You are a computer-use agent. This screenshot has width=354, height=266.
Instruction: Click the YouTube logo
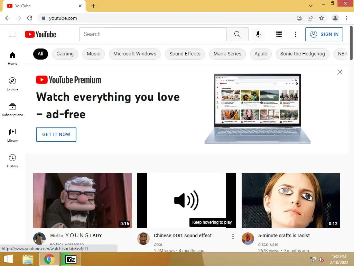pos(40,34)
